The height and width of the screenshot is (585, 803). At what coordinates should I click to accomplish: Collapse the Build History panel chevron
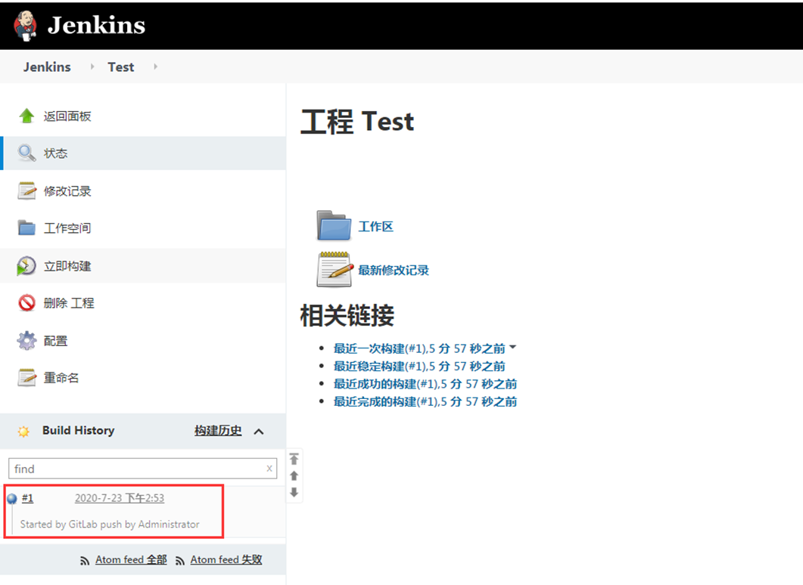259,432
